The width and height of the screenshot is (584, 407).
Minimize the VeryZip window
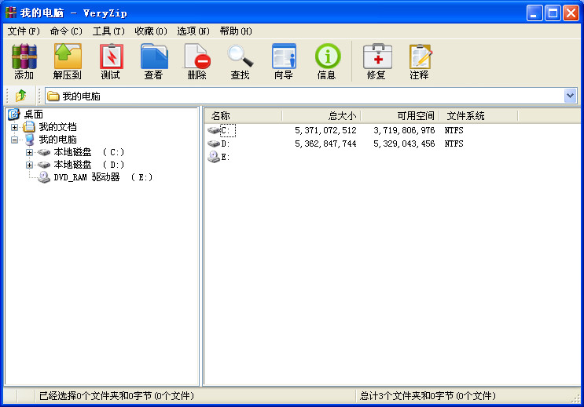click(x=534, y=13)
